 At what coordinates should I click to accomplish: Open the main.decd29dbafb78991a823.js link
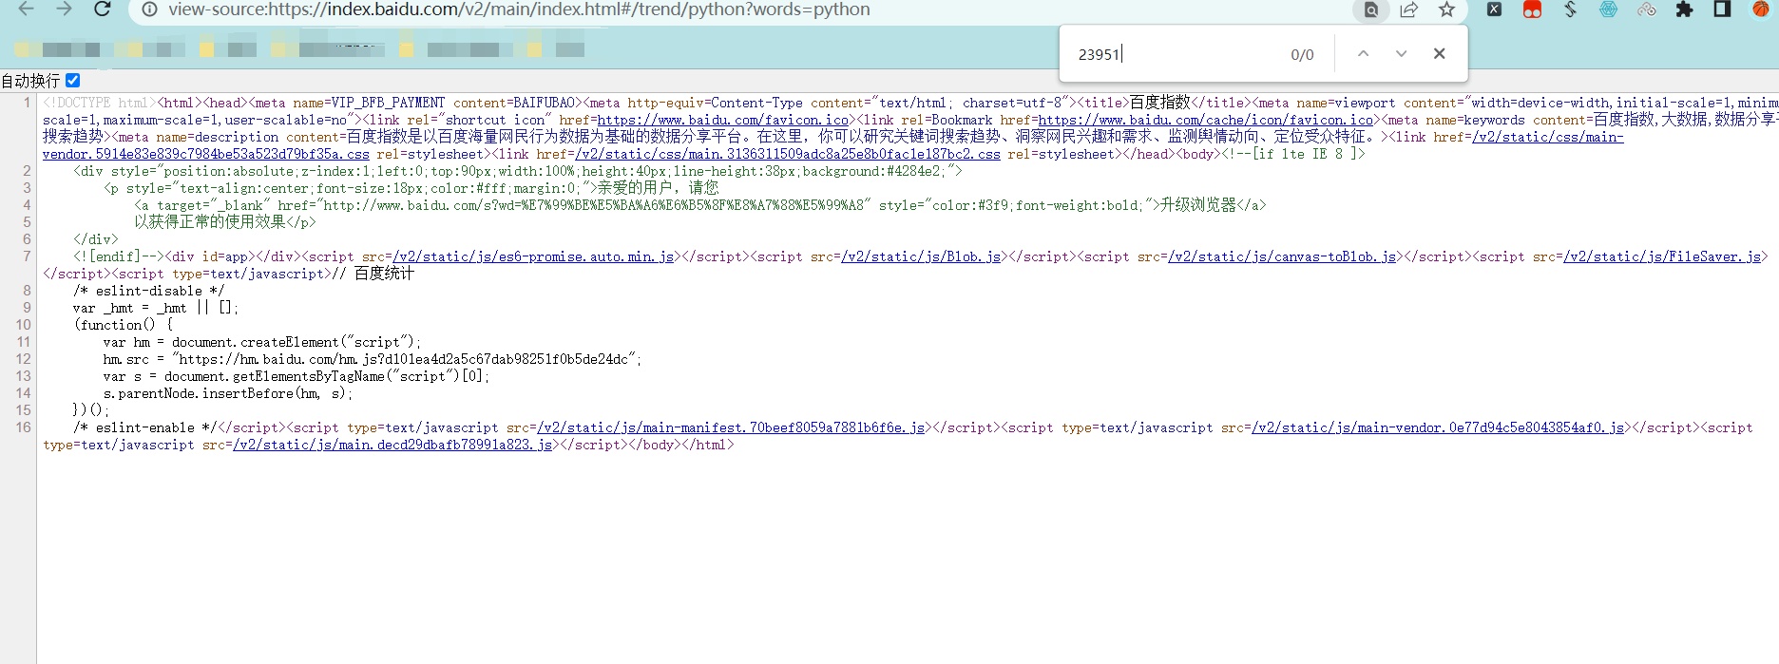392,446
